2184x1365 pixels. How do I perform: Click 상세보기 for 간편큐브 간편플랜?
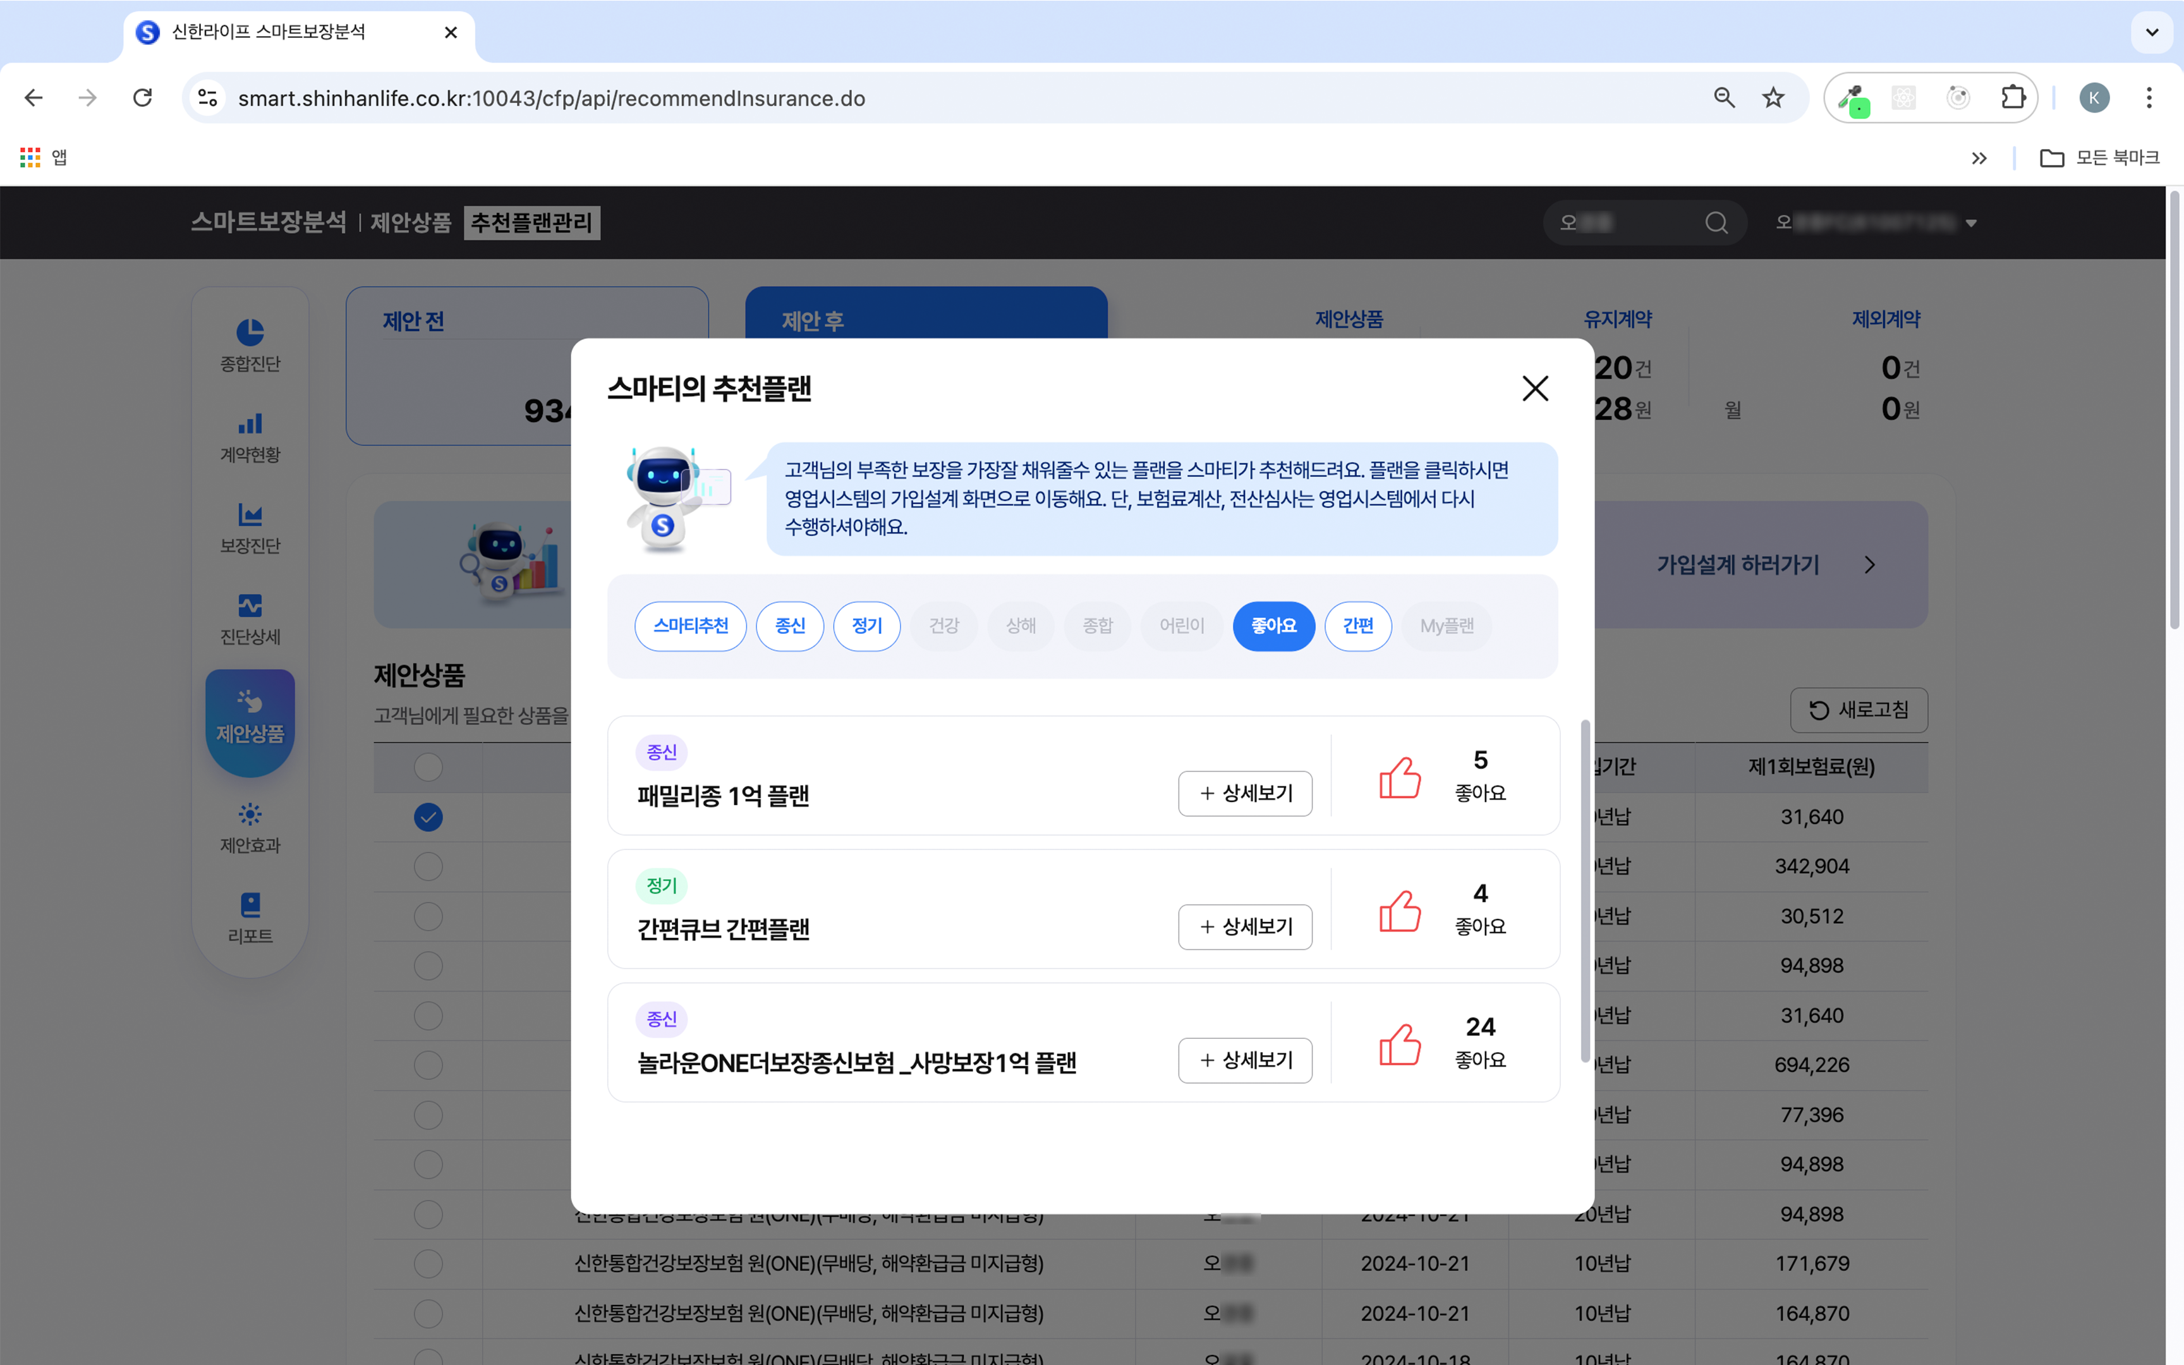(1244, 926)
